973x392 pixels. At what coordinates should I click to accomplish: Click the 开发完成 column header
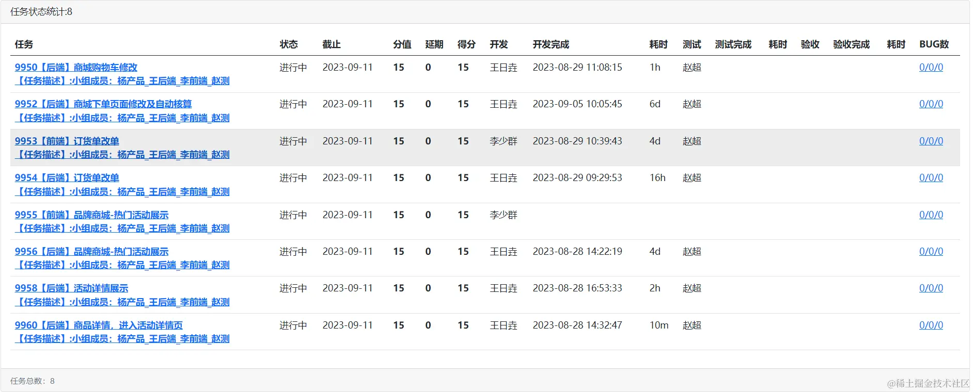(551, 44)
